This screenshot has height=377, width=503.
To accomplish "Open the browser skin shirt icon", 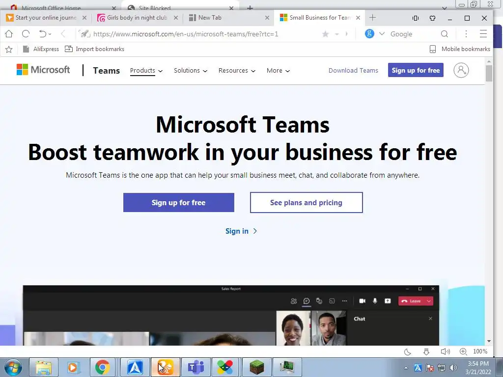I will [x=432, y=18].
